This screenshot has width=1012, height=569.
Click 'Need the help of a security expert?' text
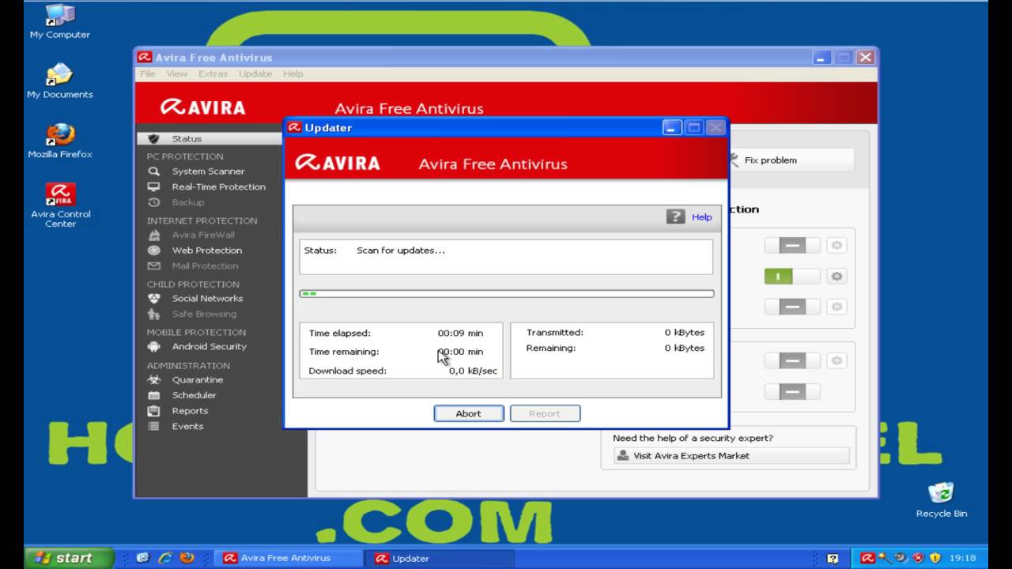tap(693, 438)
